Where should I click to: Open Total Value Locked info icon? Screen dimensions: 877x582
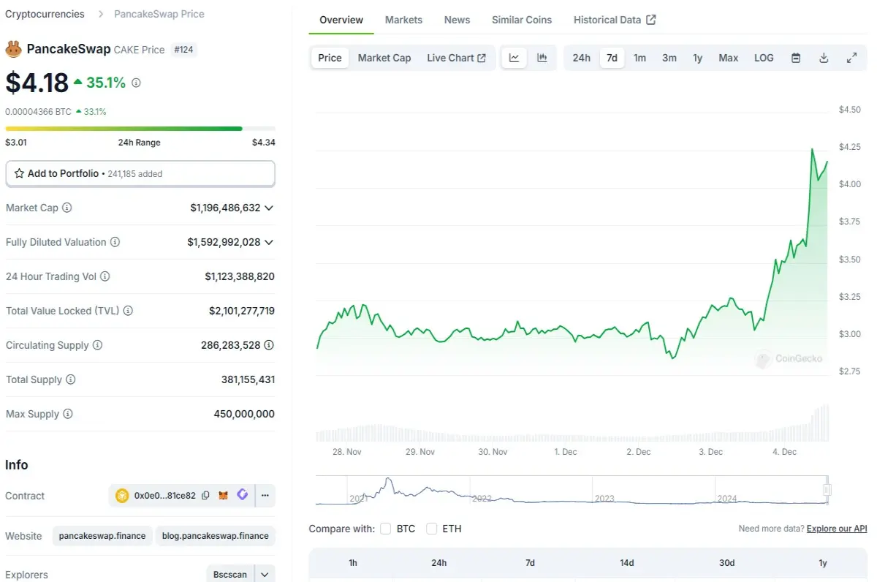point(128,311)
